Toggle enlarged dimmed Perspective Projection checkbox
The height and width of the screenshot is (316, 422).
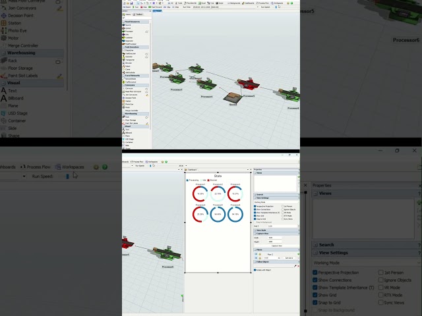(x=315, y=273)
